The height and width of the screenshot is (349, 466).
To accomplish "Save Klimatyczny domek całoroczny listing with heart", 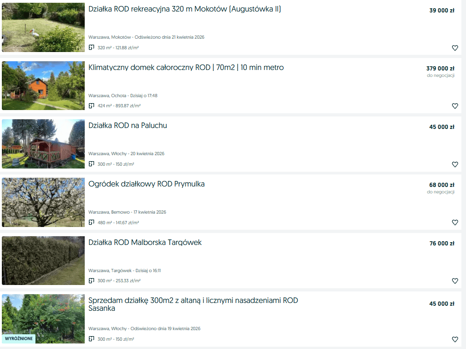I will (x=454, y=106).
